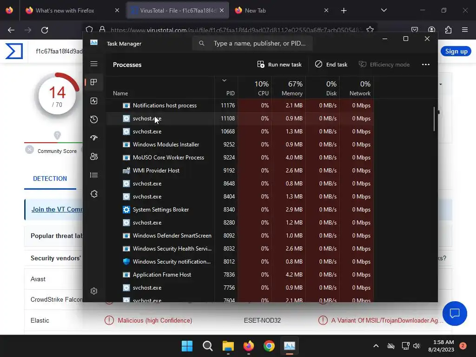The image size is (476, 357).
Task: Open Firefox list all tabs dropdown
Action: [x=383, y=10]
